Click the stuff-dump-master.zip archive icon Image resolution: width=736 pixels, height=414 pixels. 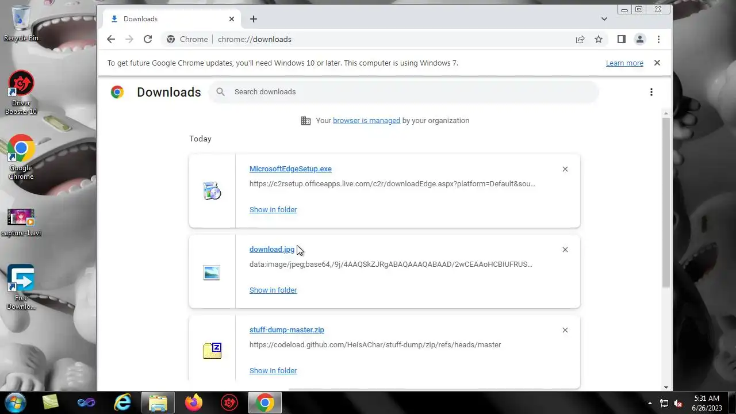(212, 350)
